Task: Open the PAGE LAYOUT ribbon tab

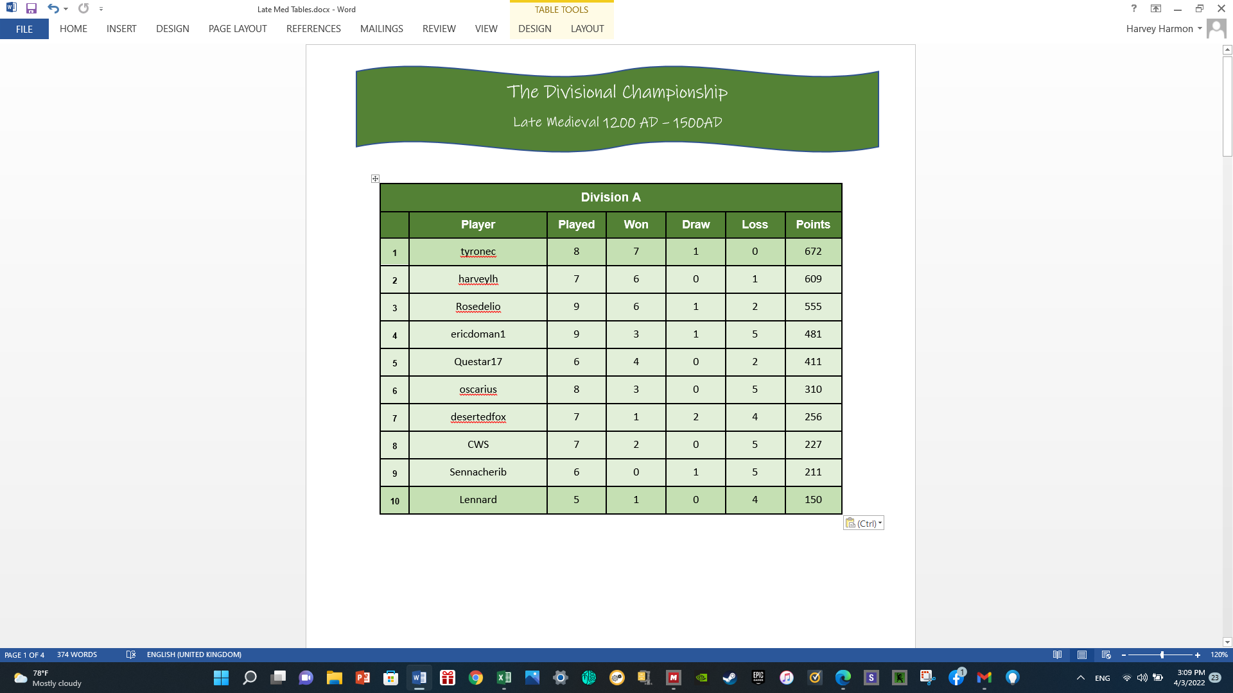Action: 238,29
